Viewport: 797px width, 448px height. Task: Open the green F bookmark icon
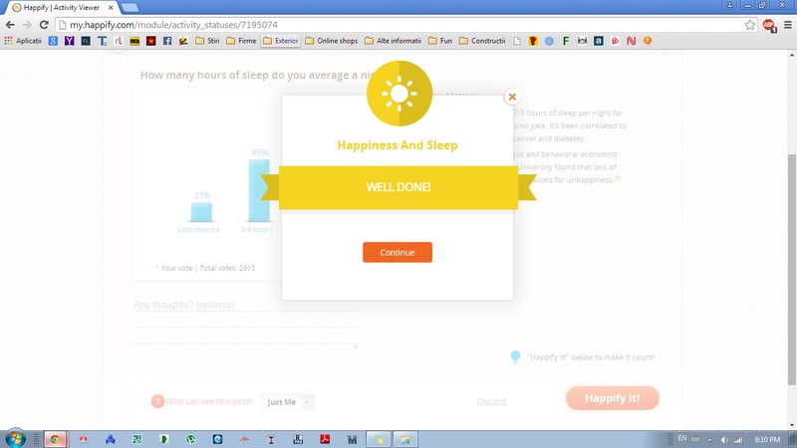click(x=566, y=41)
